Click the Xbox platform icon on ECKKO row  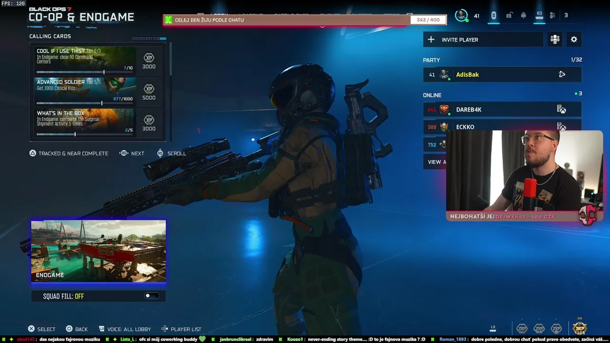pos(561,127)
